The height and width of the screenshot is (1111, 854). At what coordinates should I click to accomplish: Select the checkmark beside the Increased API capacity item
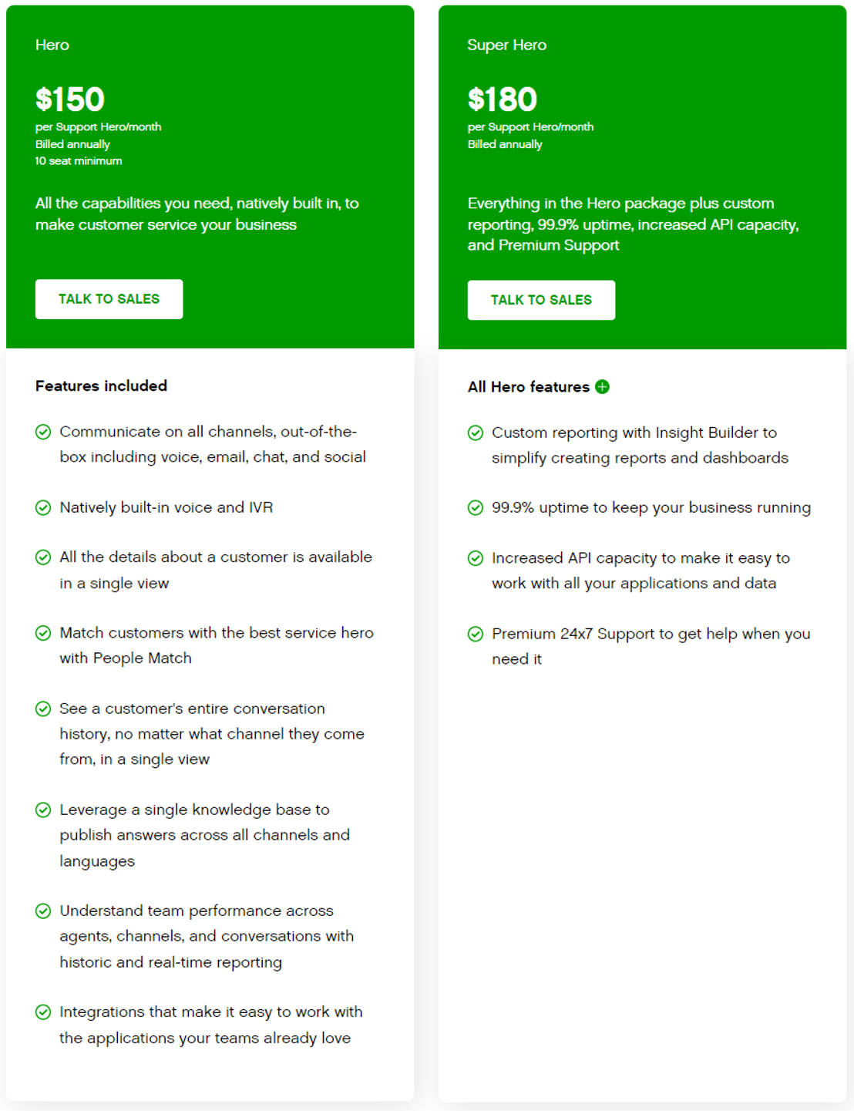475,557
